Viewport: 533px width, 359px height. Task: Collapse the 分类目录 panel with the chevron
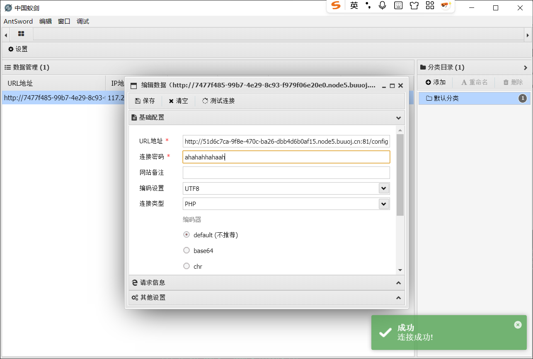coord(526,67)
